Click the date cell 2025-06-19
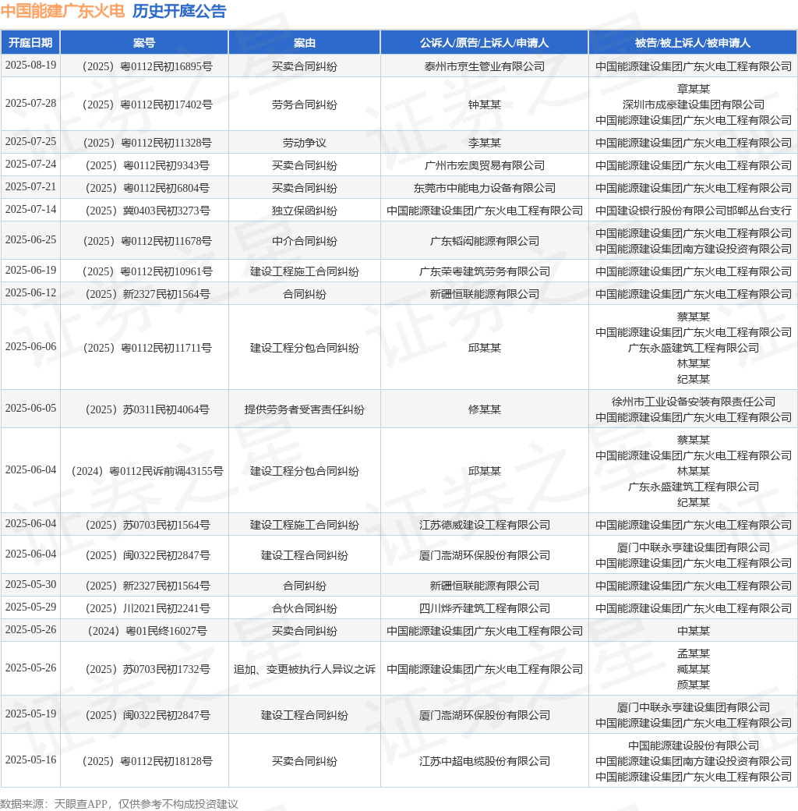 click(x=30, y=271)
